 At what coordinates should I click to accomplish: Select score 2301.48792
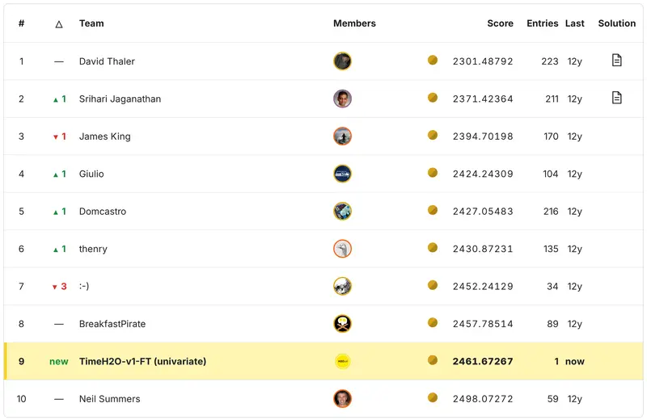coord(483,61)
